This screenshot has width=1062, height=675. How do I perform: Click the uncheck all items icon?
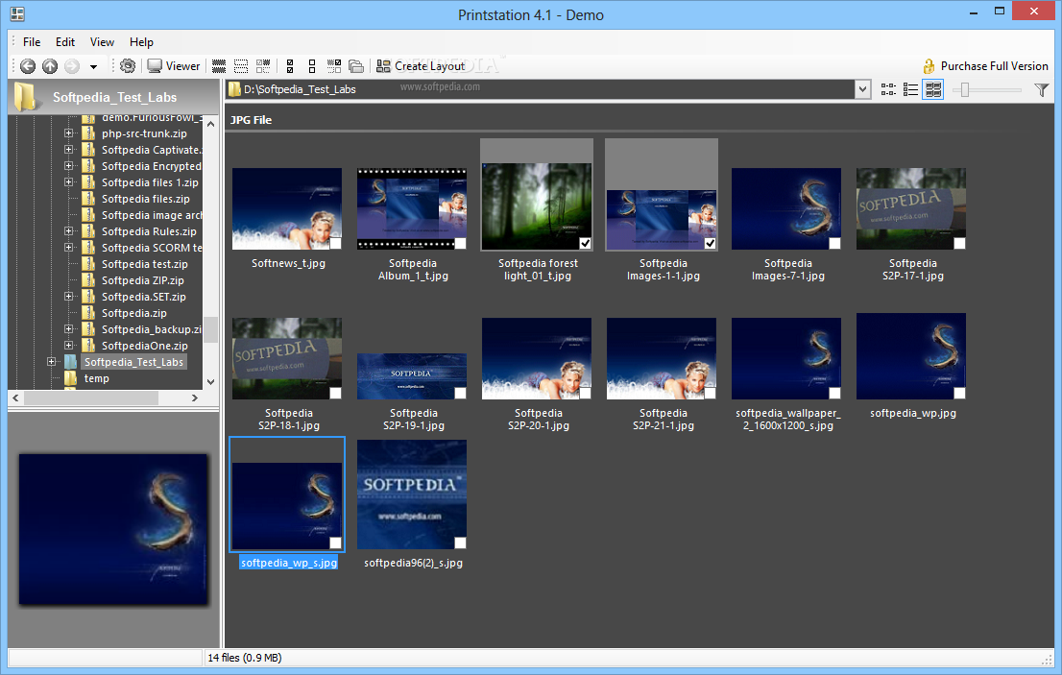click(x=312, y=65)
